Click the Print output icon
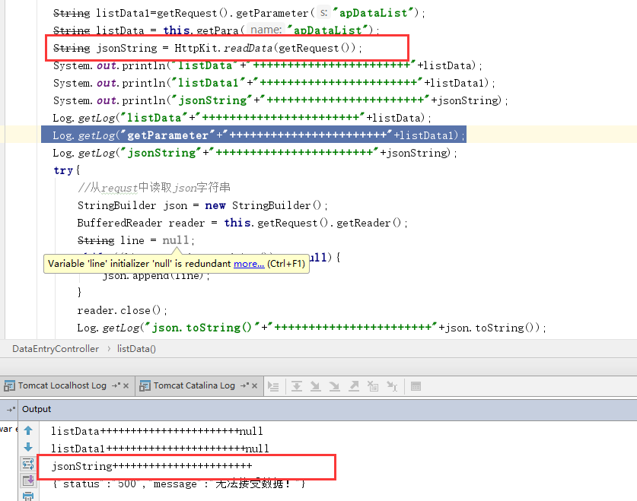 coord(28,496)
